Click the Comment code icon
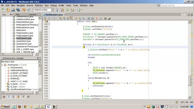This screenshot has width=194, height=109. tap(105, 18)
